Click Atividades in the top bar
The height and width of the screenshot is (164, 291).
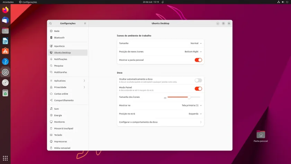[8, 2]
